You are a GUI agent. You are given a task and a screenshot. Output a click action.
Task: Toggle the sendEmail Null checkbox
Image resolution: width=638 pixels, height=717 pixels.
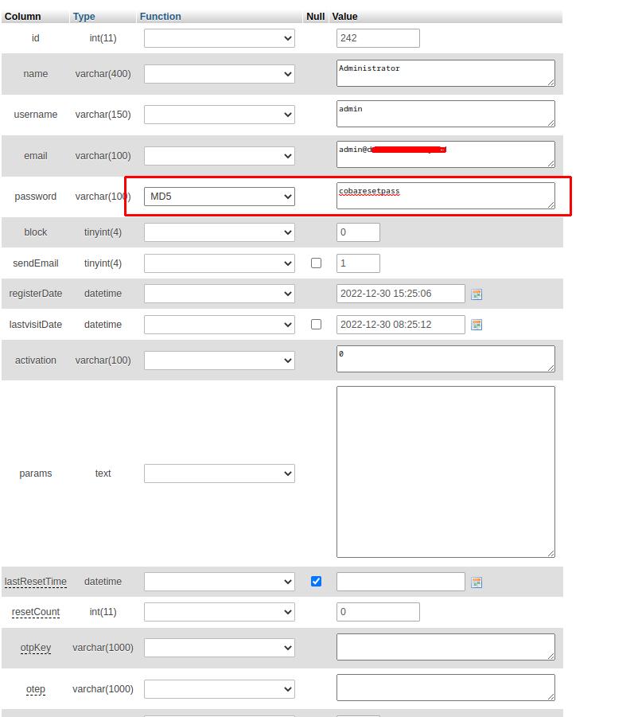pyautogui.click(x=316, y=263)
